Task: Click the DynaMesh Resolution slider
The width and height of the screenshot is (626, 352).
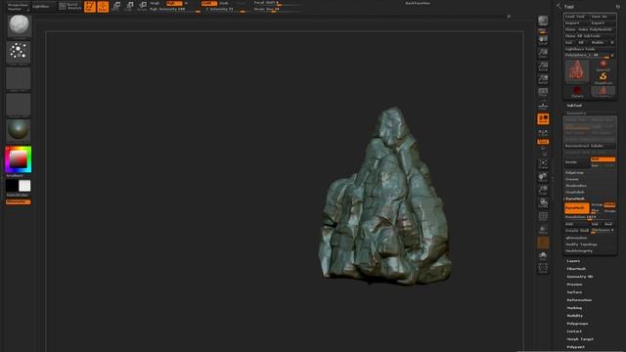Action: (x=590, y=217)
